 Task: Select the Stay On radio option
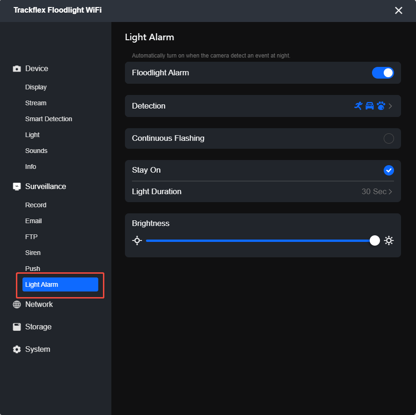tap(389, 170)
